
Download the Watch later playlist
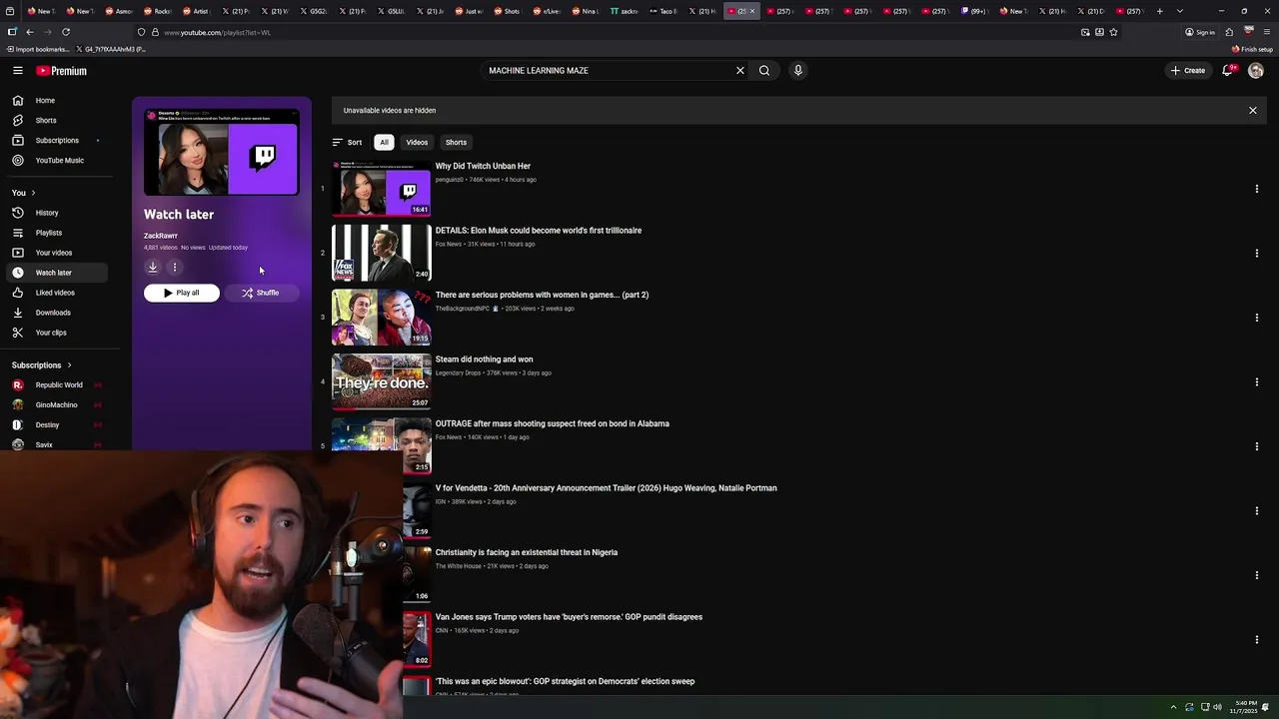[x=153, y=267]
